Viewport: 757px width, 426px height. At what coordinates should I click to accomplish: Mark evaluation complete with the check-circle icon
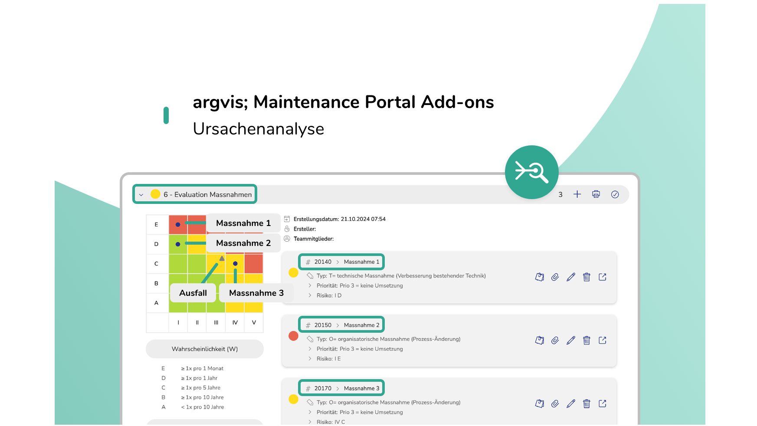615,194
